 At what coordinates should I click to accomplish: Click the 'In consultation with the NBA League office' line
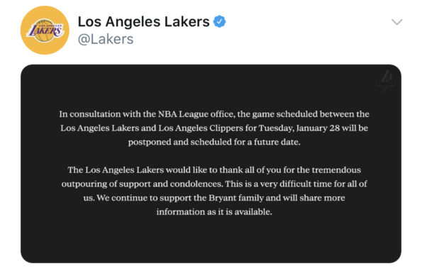(214, 114)
